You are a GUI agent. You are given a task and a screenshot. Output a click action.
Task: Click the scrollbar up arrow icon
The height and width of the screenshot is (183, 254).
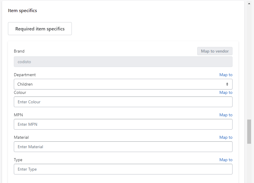tap(249, 4)
